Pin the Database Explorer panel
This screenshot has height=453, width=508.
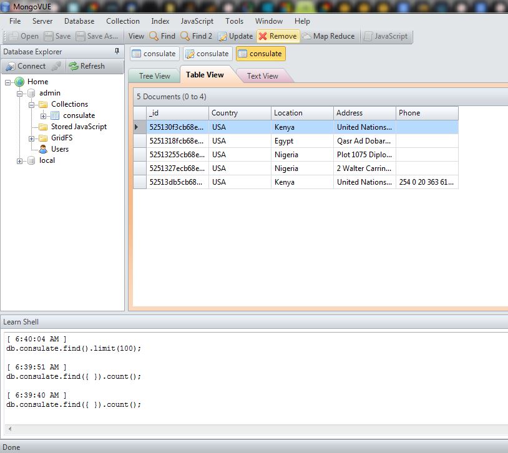click(x=117, y=52)
